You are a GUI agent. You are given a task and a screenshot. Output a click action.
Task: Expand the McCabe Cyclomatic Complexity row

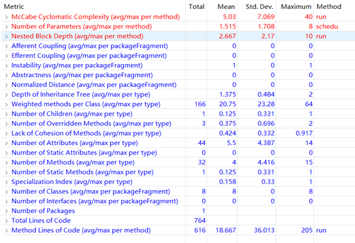tap(6, 17)
